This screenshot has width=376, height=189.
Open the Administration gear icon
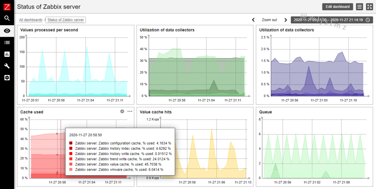click(7, 78)
